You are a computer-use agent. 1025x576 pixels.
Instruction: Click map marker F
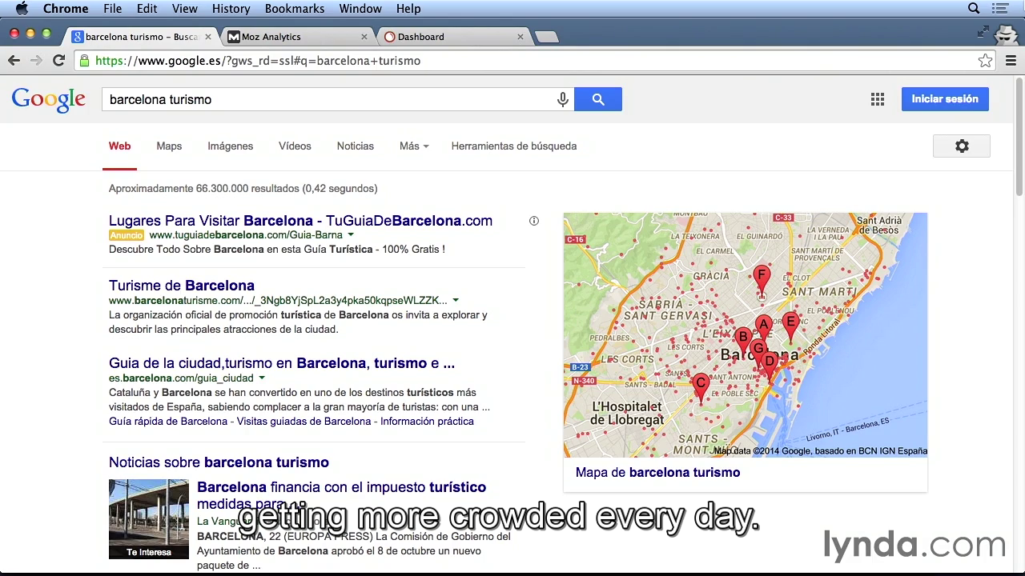click(762, 281)
